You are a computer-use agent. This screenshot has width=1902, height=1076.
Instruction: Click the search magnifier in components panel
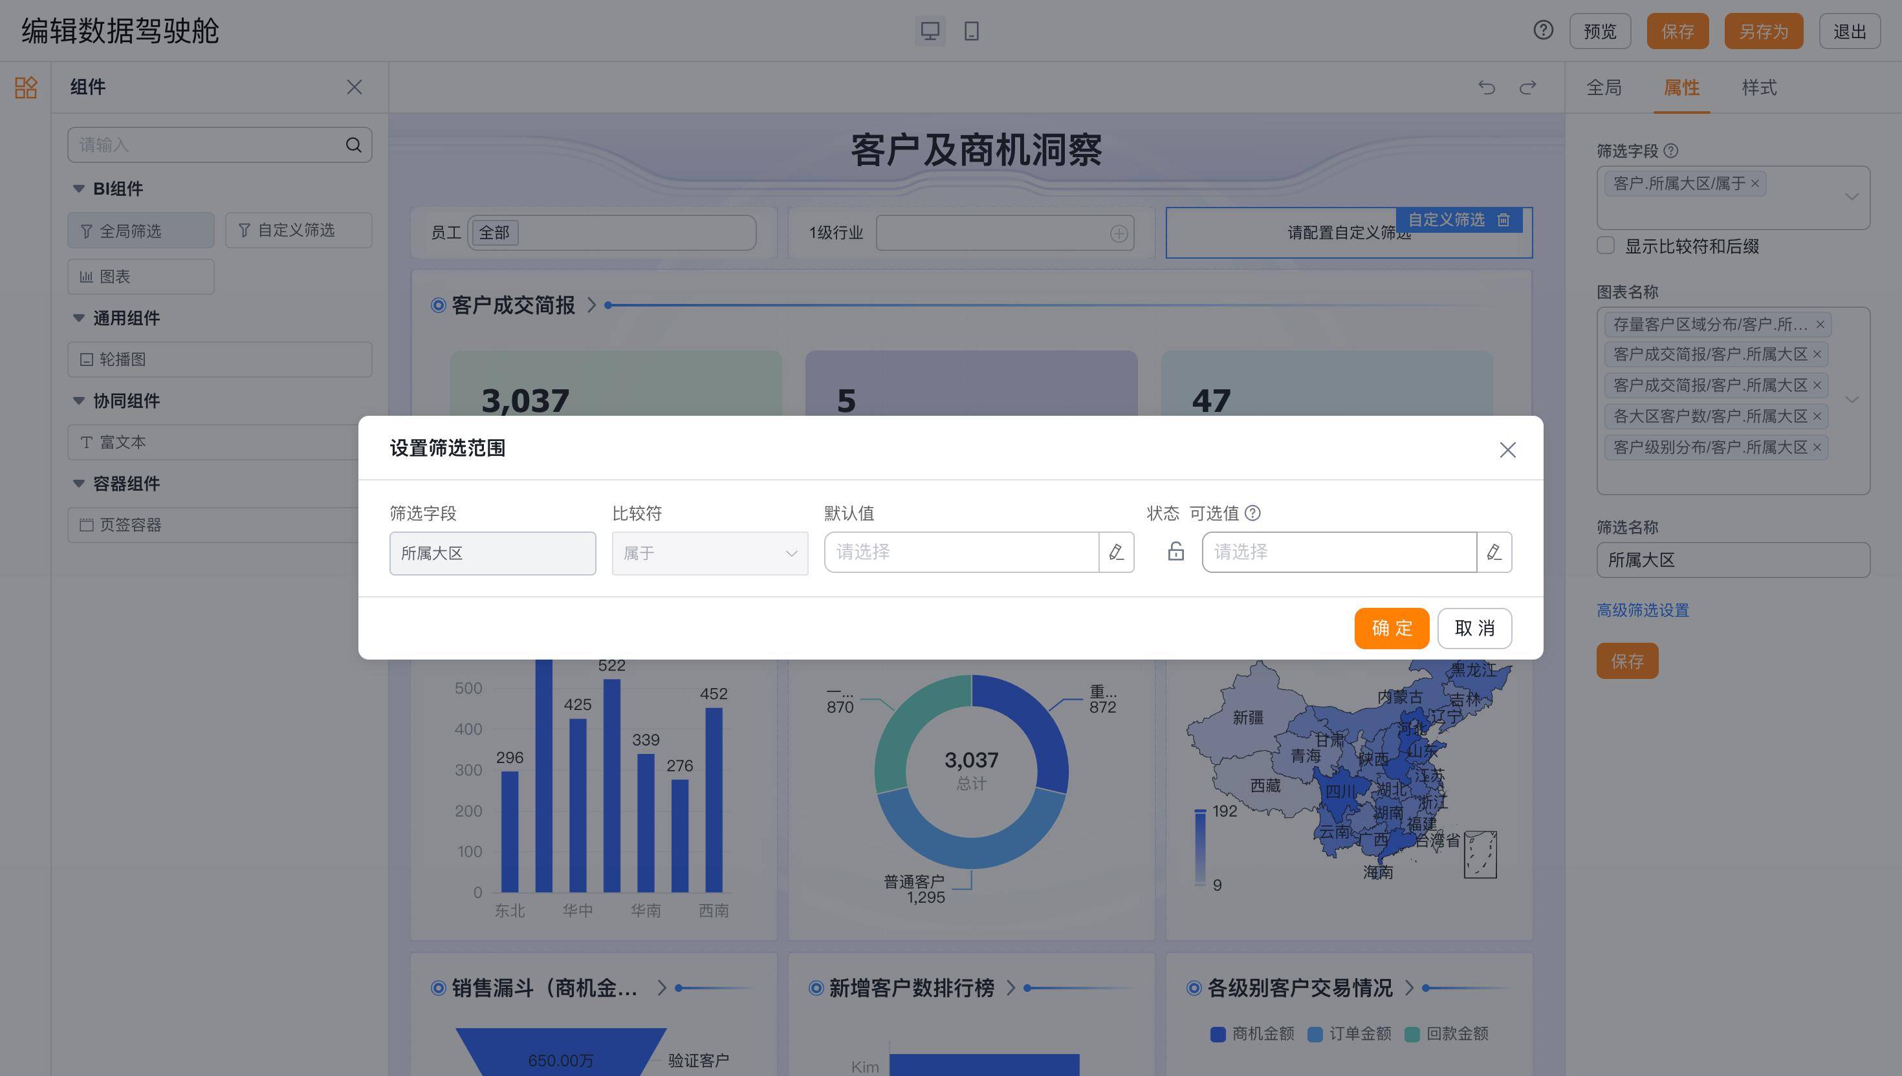tap(354, 145)
